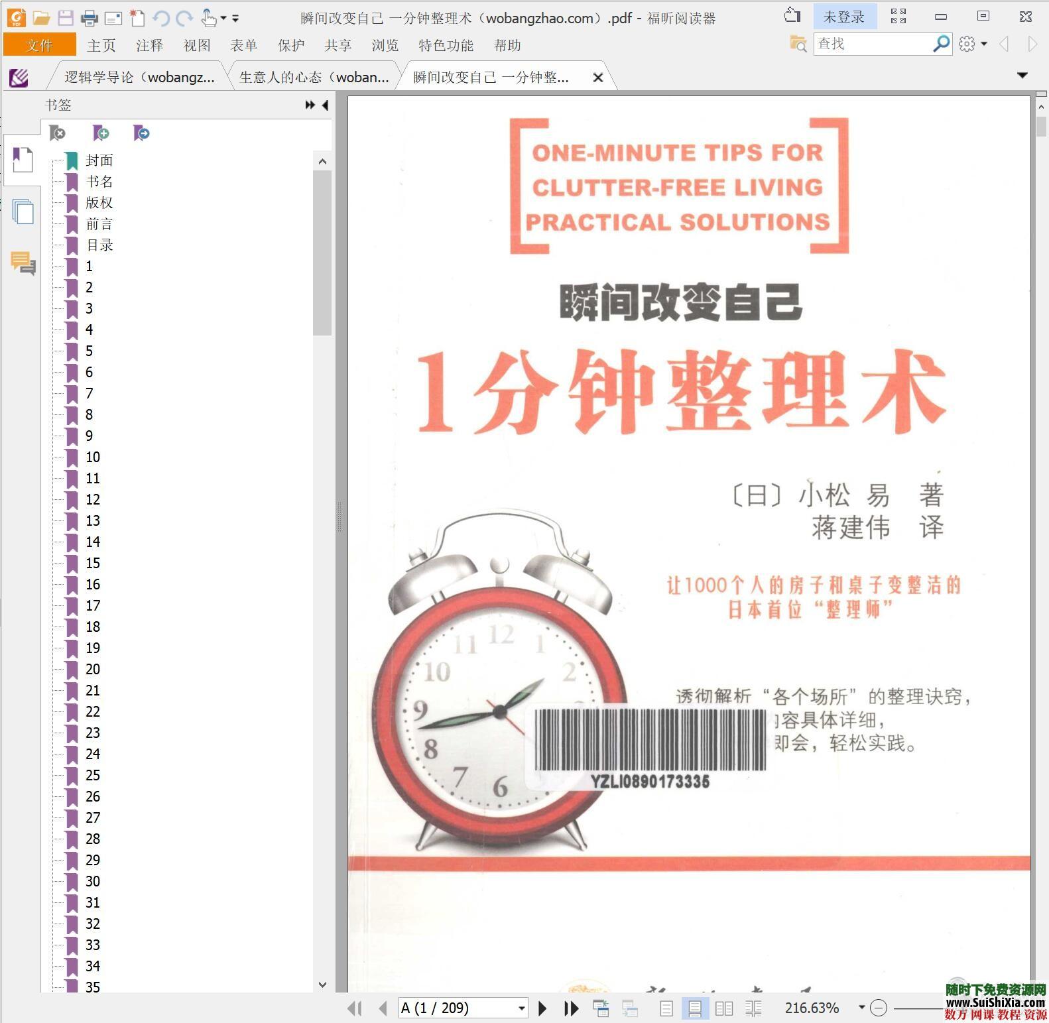Open the page number dropdown
Viewport: 1049px width, 1023px height.
(x=522, y=1008)
